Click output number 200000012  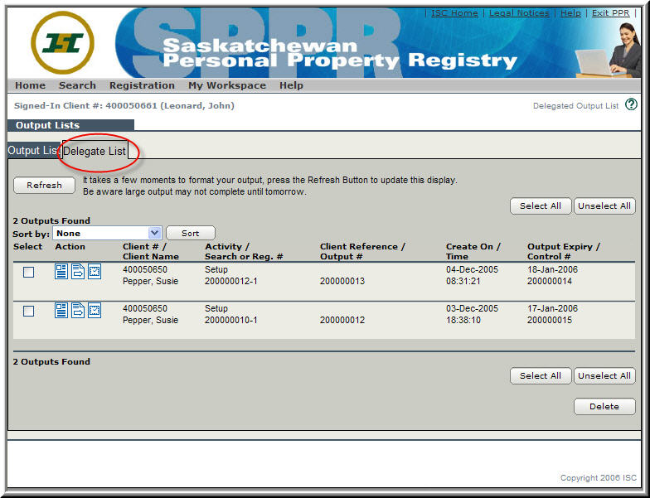pyautogui.click(x=342, y=320)
